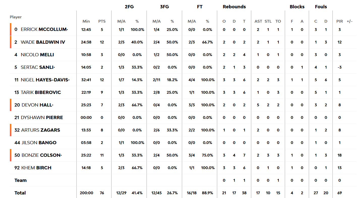Sort the table by the Min column
Viewport: 363px width, 198px height.
coord(86,21)
